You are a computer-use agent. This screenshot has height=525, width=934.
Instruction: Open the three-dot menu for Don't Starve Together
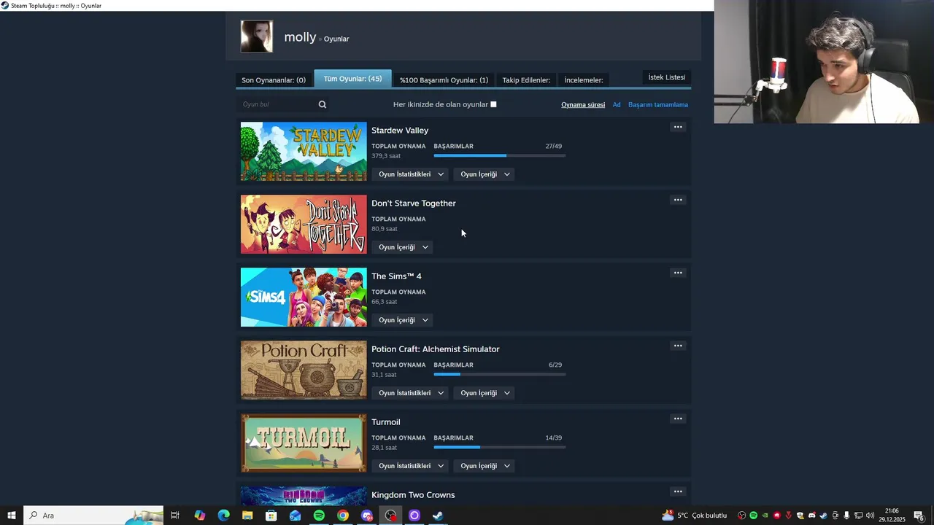click(678, 200)
